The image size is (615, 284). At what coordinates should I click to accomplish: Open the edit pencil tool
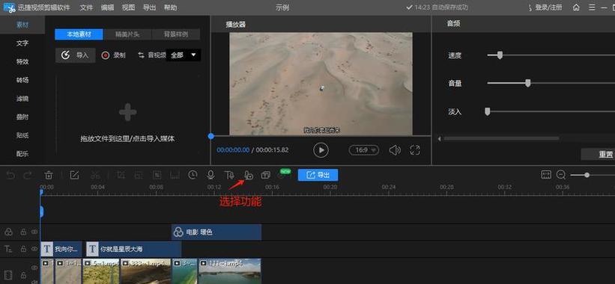pos(74,175)
